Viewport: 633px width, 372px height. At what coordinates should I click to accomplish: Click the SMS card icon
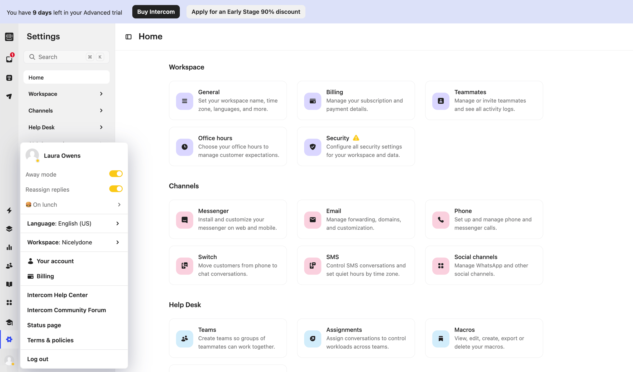[313, 266]
